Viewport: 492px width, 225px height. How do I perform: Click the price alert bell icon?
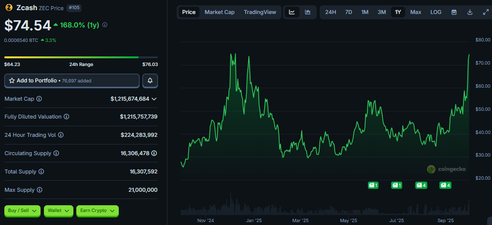150,80
